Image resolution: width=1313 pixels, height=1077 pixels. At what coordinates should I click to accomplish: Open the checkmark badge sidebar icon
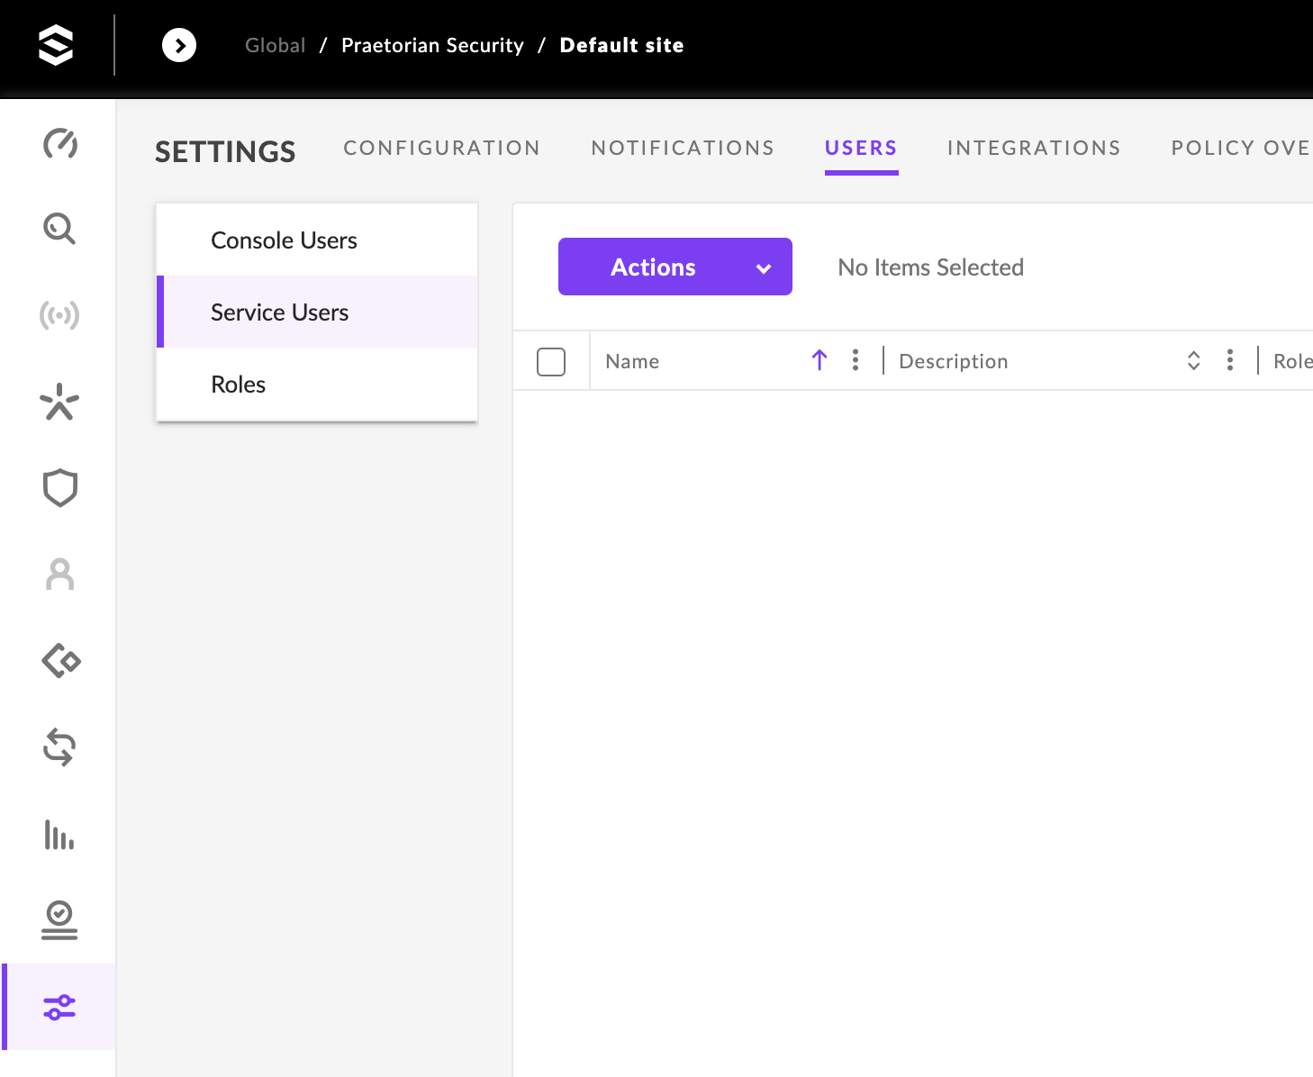point(59,920)
